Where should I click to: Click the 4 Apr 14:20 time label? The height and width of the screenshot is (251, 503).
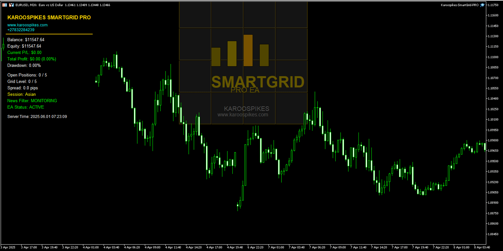tap(194, 247)
